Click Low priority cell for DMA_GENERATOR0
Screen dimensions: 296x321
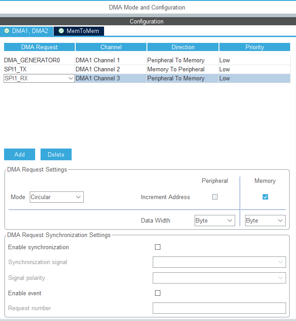pos(255,60)
